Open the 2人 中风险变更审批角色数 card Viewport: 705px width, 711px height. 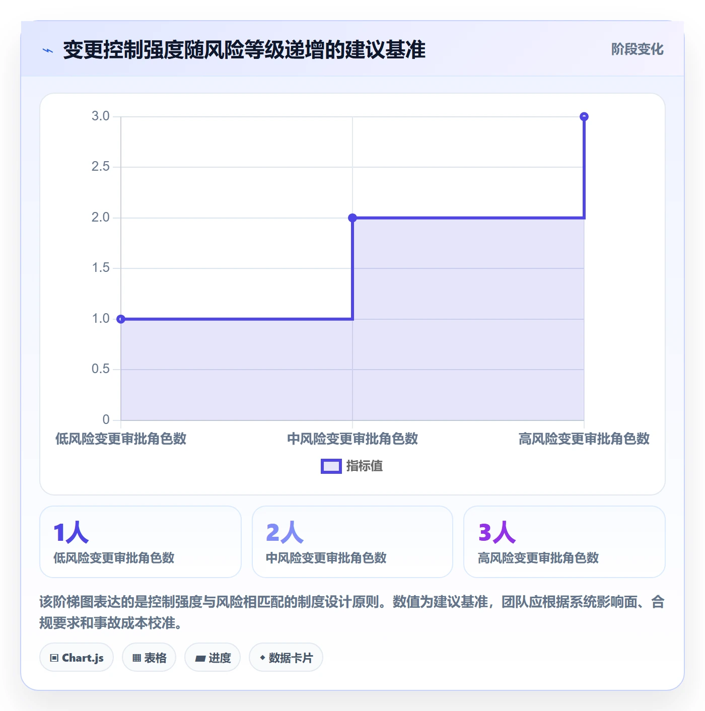point(352,542)
